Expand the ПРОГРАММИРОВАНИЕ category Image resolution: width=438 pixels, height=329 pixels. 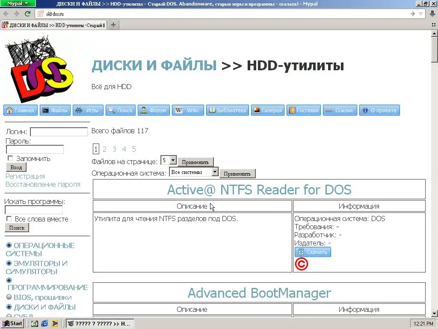pyautogui.click(x=9, y=280)
